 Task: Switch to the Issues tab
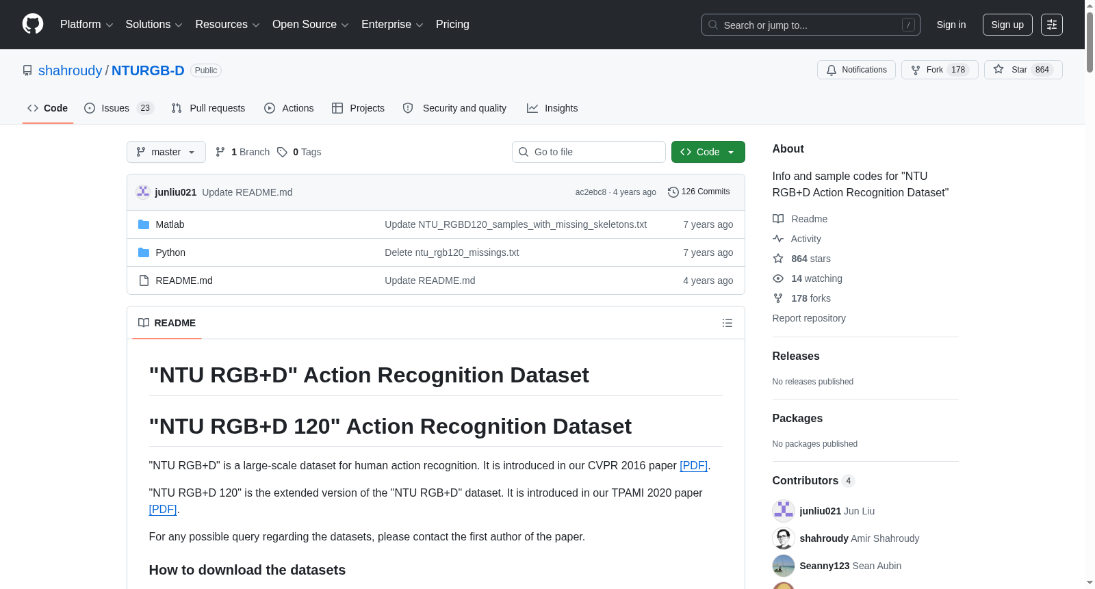coord(119,108)
